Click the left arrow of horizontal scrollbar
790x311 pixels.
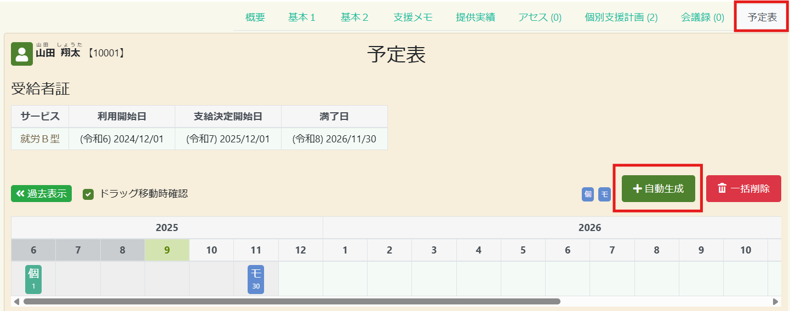tap(16, 302)
